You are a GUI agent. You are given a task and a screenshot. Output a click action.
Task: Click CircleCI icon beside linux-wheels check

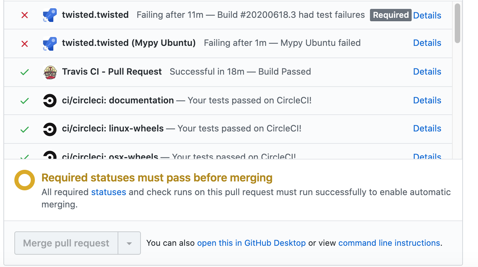tap(50, 129)
